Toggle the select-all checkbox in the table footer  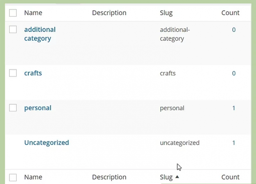(13, 177)
